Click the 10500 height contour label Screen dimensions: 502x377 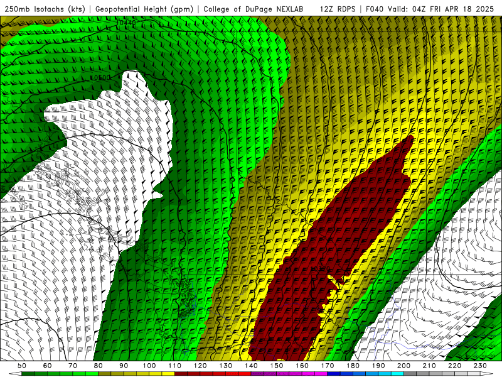click(x=101, y=78)
